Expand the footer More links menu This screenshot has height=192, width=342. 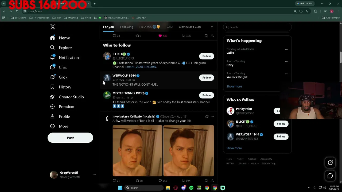(255, 163)
